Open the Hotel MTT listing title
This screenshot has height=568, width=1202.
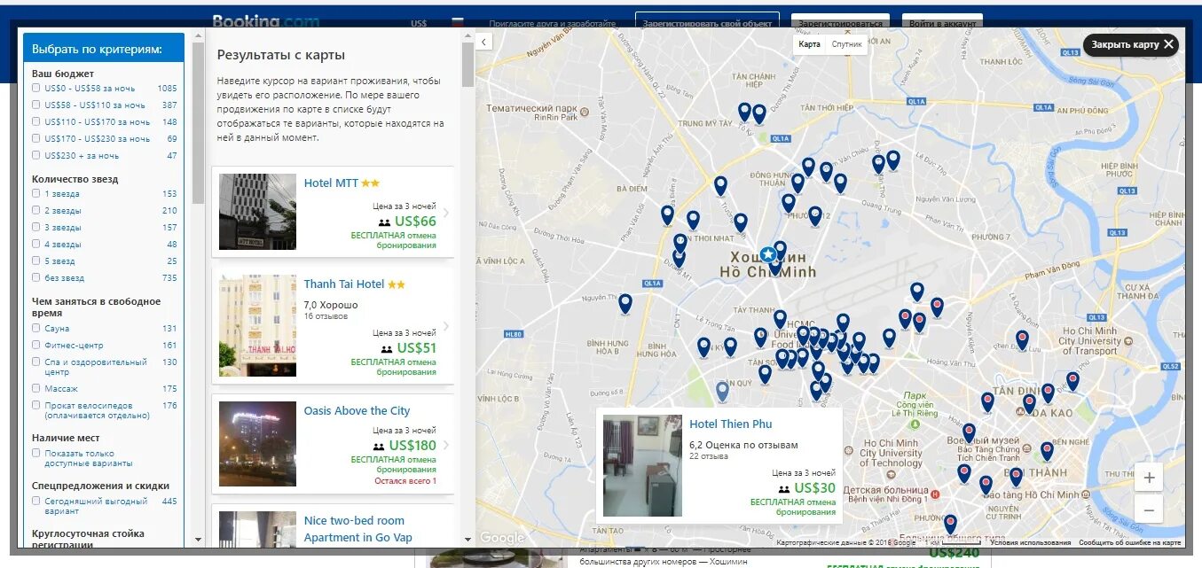(x=331, y=183)
